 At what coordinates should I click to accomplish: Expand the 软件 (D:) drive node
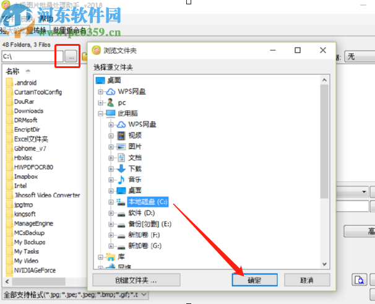pos(111,213)
